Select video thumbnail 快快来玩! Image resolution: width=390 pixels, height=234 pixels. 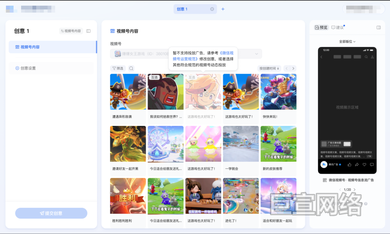[x=278, y=92]
